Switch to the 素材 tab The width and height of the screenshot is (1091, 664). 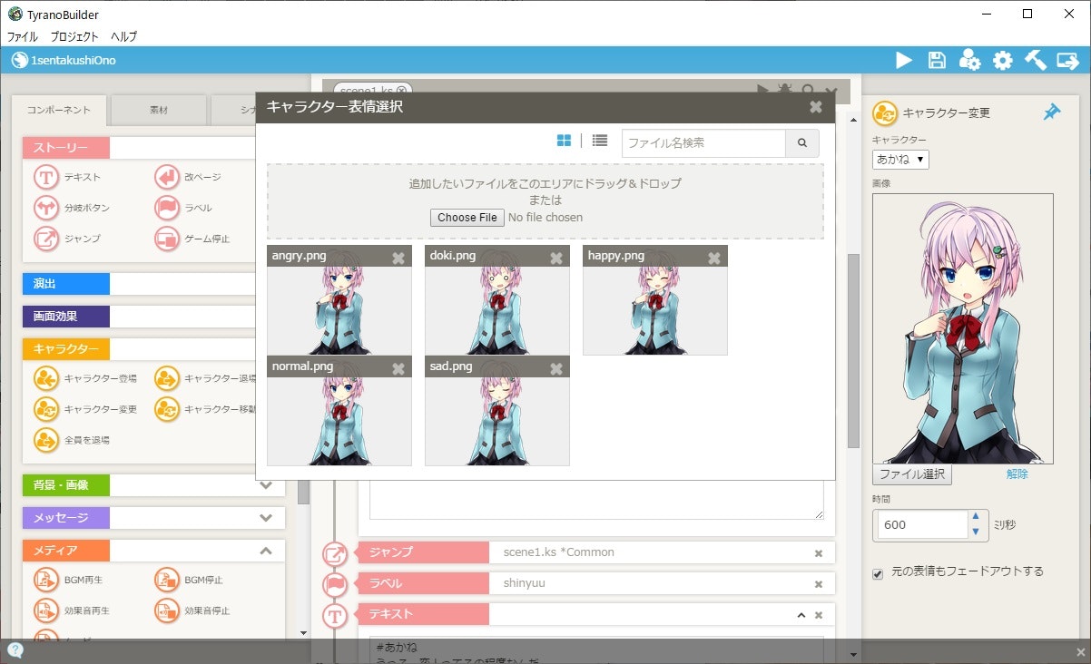[159, 110]
